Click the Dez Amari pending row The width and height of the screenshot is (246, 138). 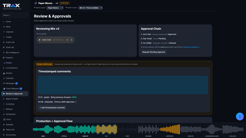click(x=153, y=39)
